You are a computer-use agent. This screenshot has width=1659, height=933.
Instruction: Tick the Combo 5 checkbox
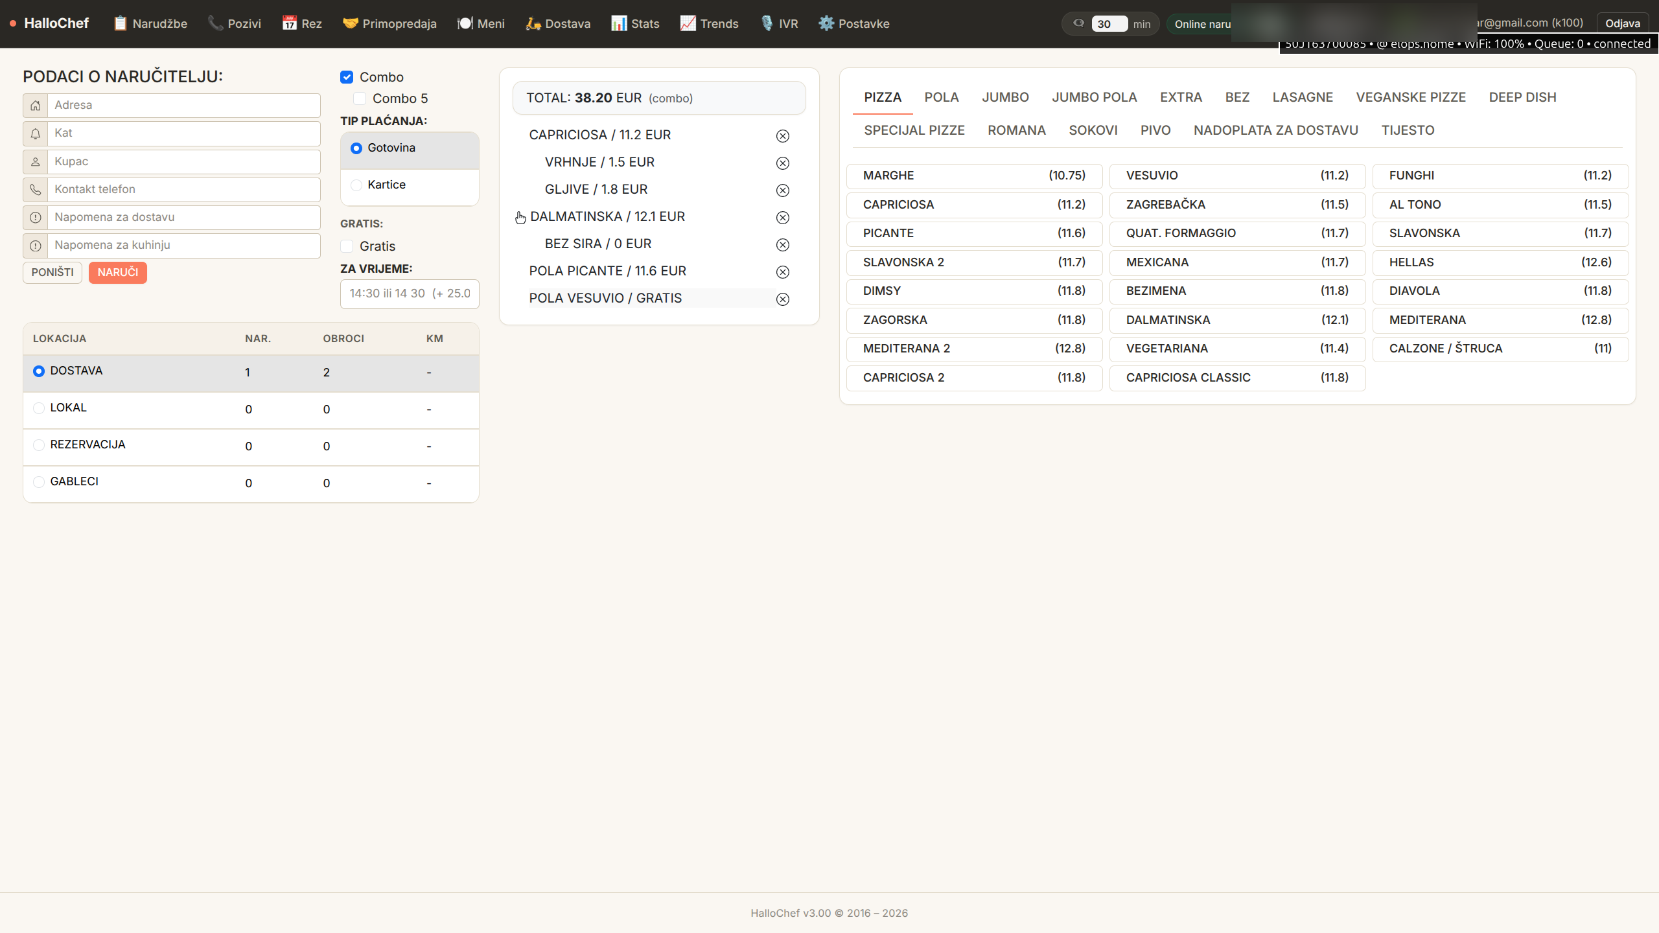(360, 98)
